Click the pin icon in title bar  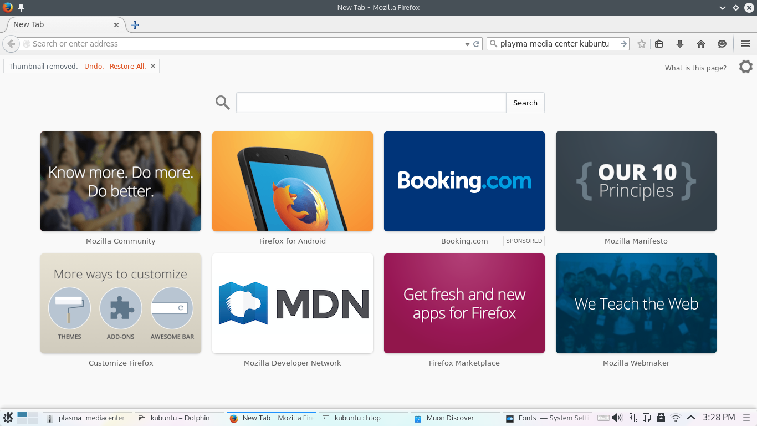click(21, 8)
